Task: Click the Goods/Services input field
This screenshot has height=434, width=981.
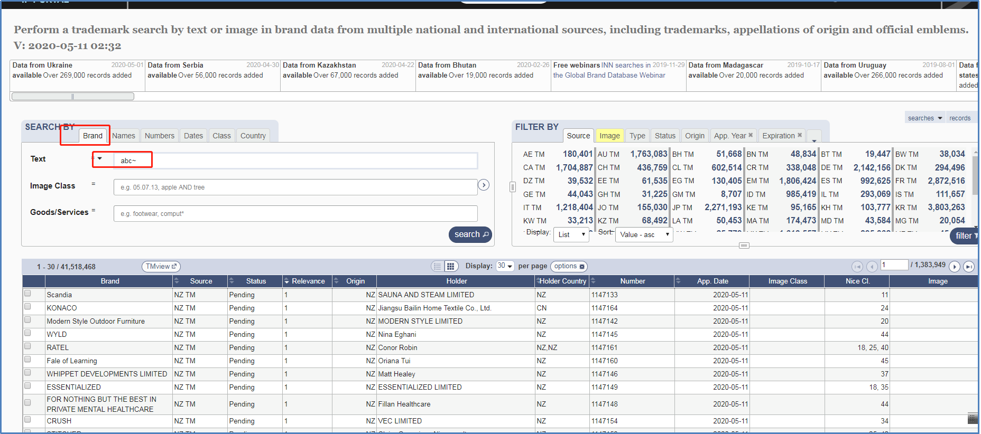Action: pos(295,214)
